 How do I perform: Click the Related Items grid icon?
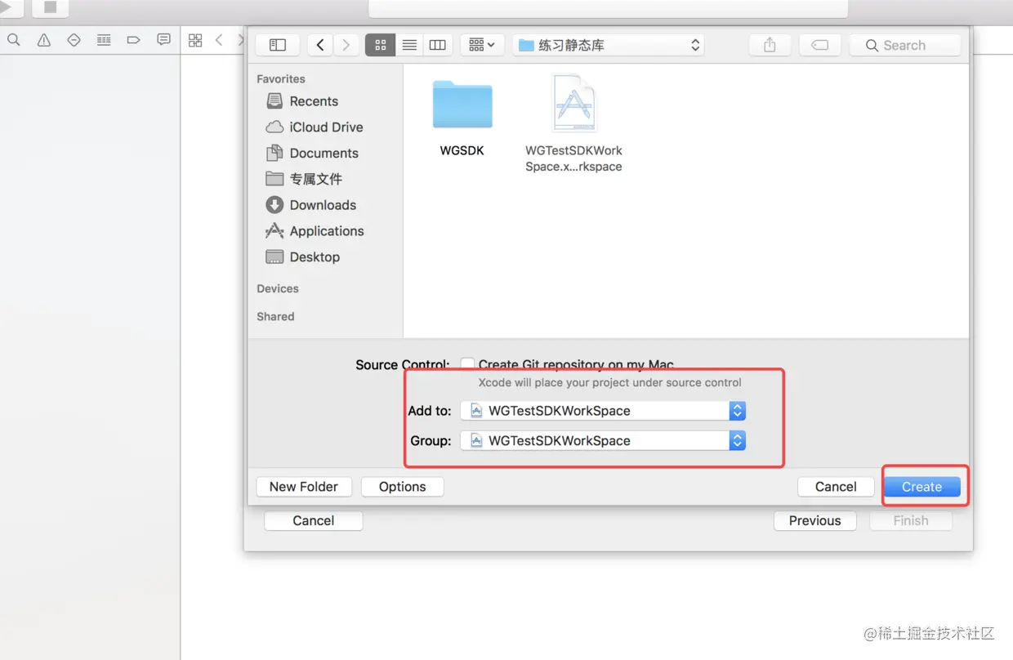pos(195,40)
